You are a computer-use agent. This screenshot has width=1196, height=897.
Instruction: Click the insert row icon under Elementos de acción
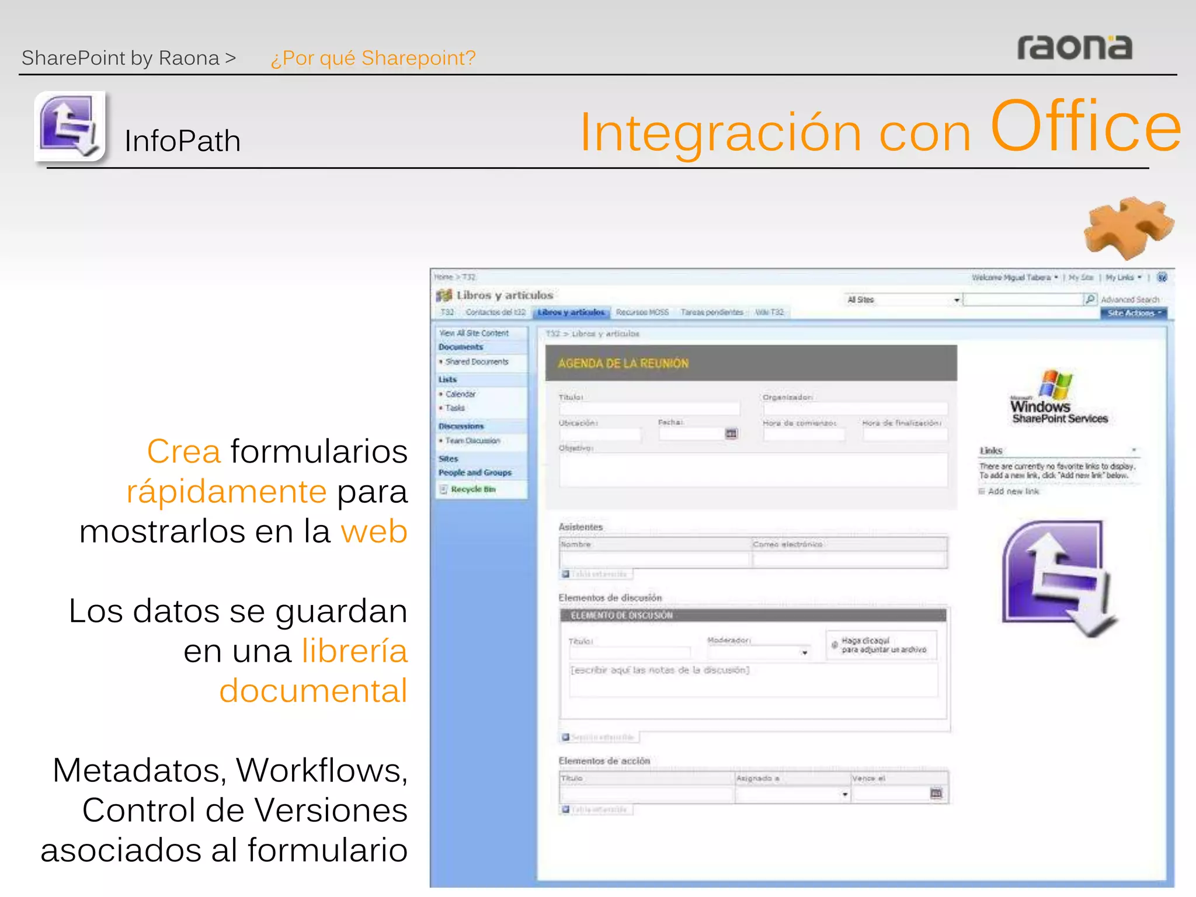(x=565, y=809)
